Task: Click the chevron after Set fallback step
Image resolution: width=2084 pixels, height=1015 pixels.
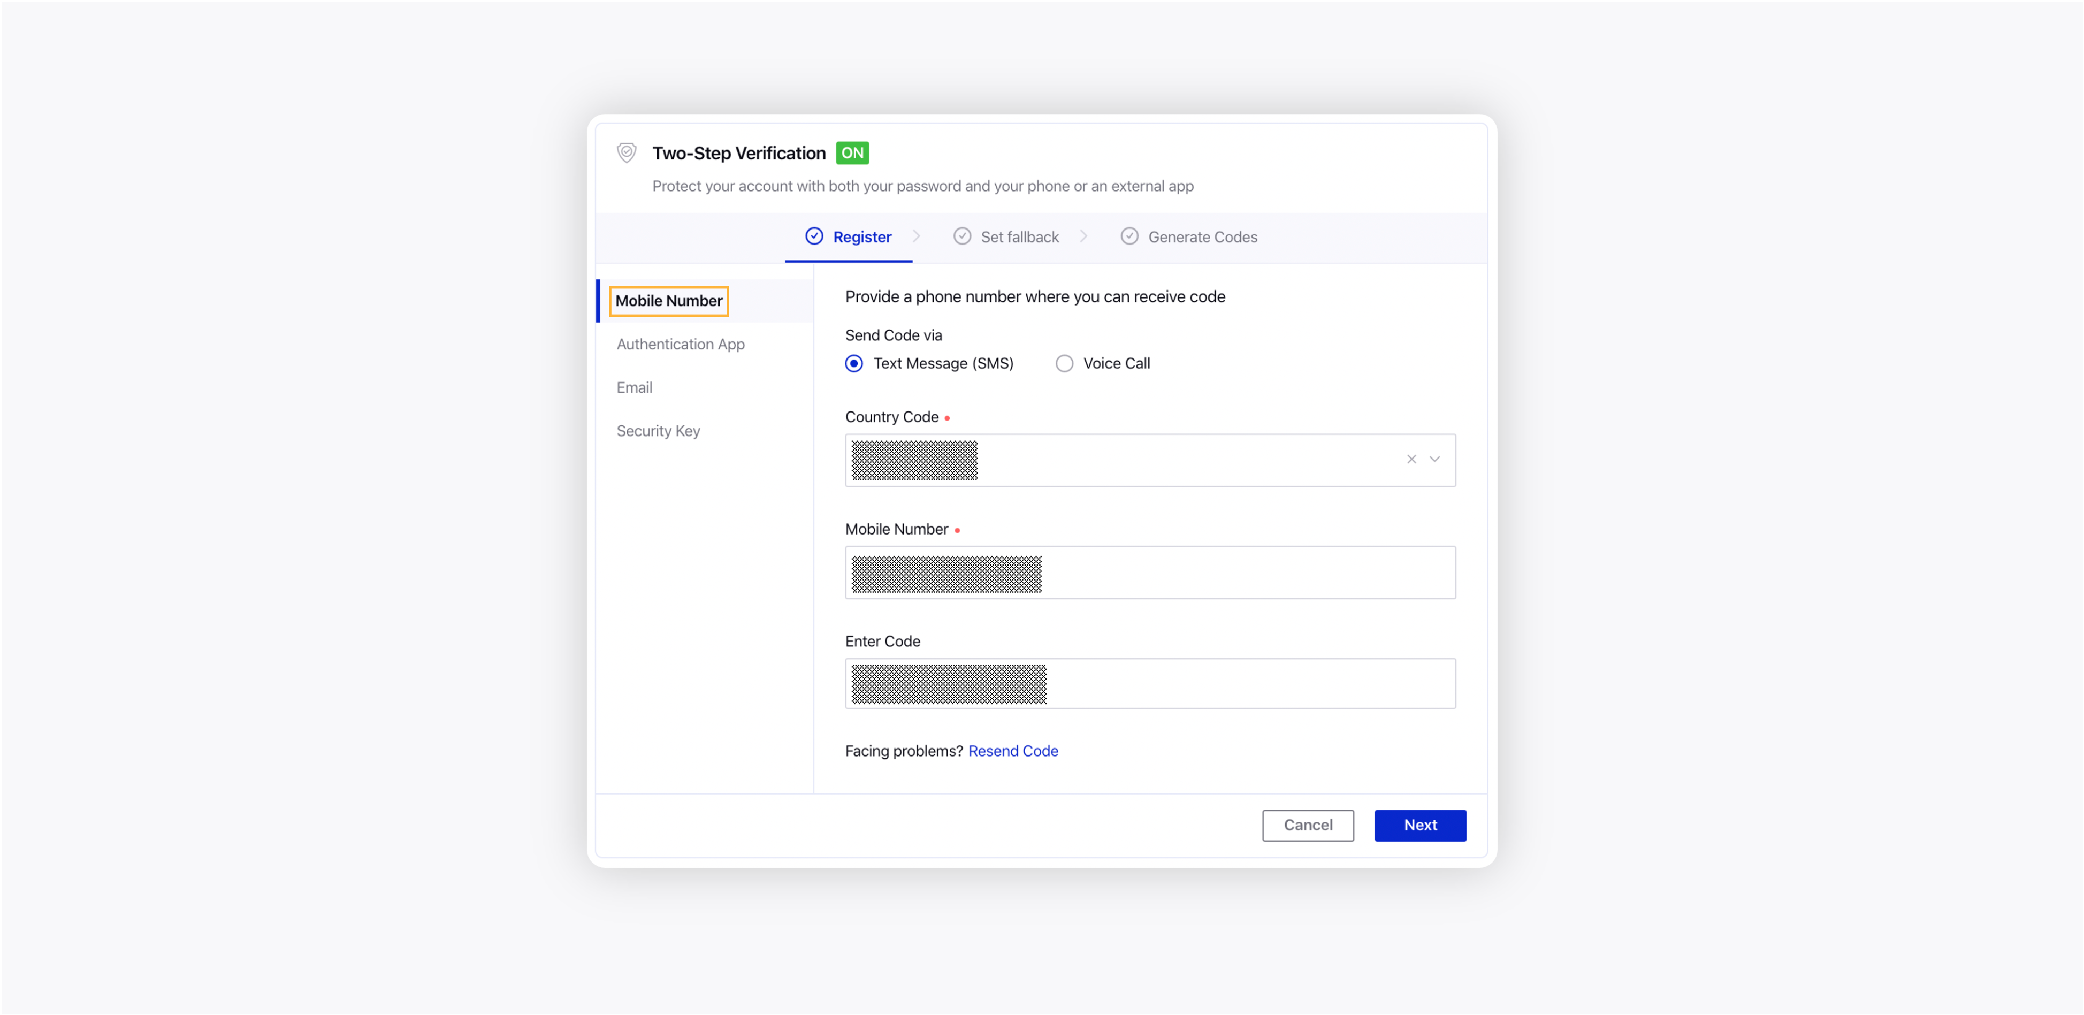Action: coord(1083,236)
